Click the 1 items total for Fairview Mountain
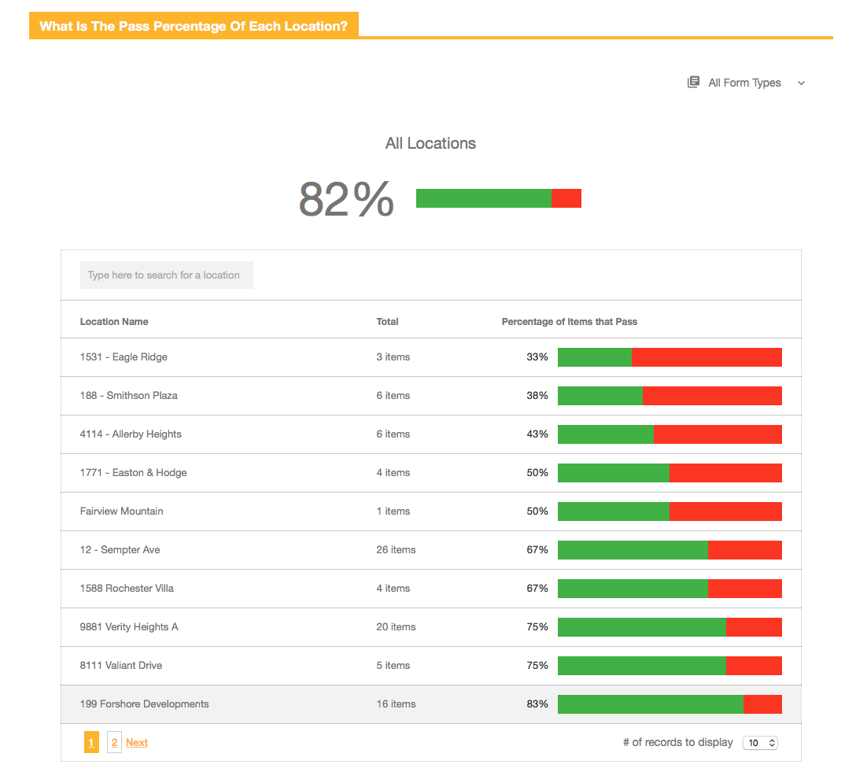This screenshot has height=772, width=856. [393, 511]
